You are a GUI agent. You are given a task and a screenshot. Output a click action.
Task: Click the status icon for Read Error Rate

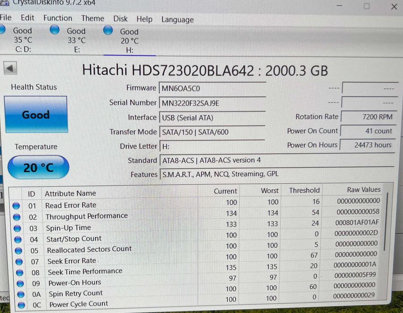click(16, 206)
